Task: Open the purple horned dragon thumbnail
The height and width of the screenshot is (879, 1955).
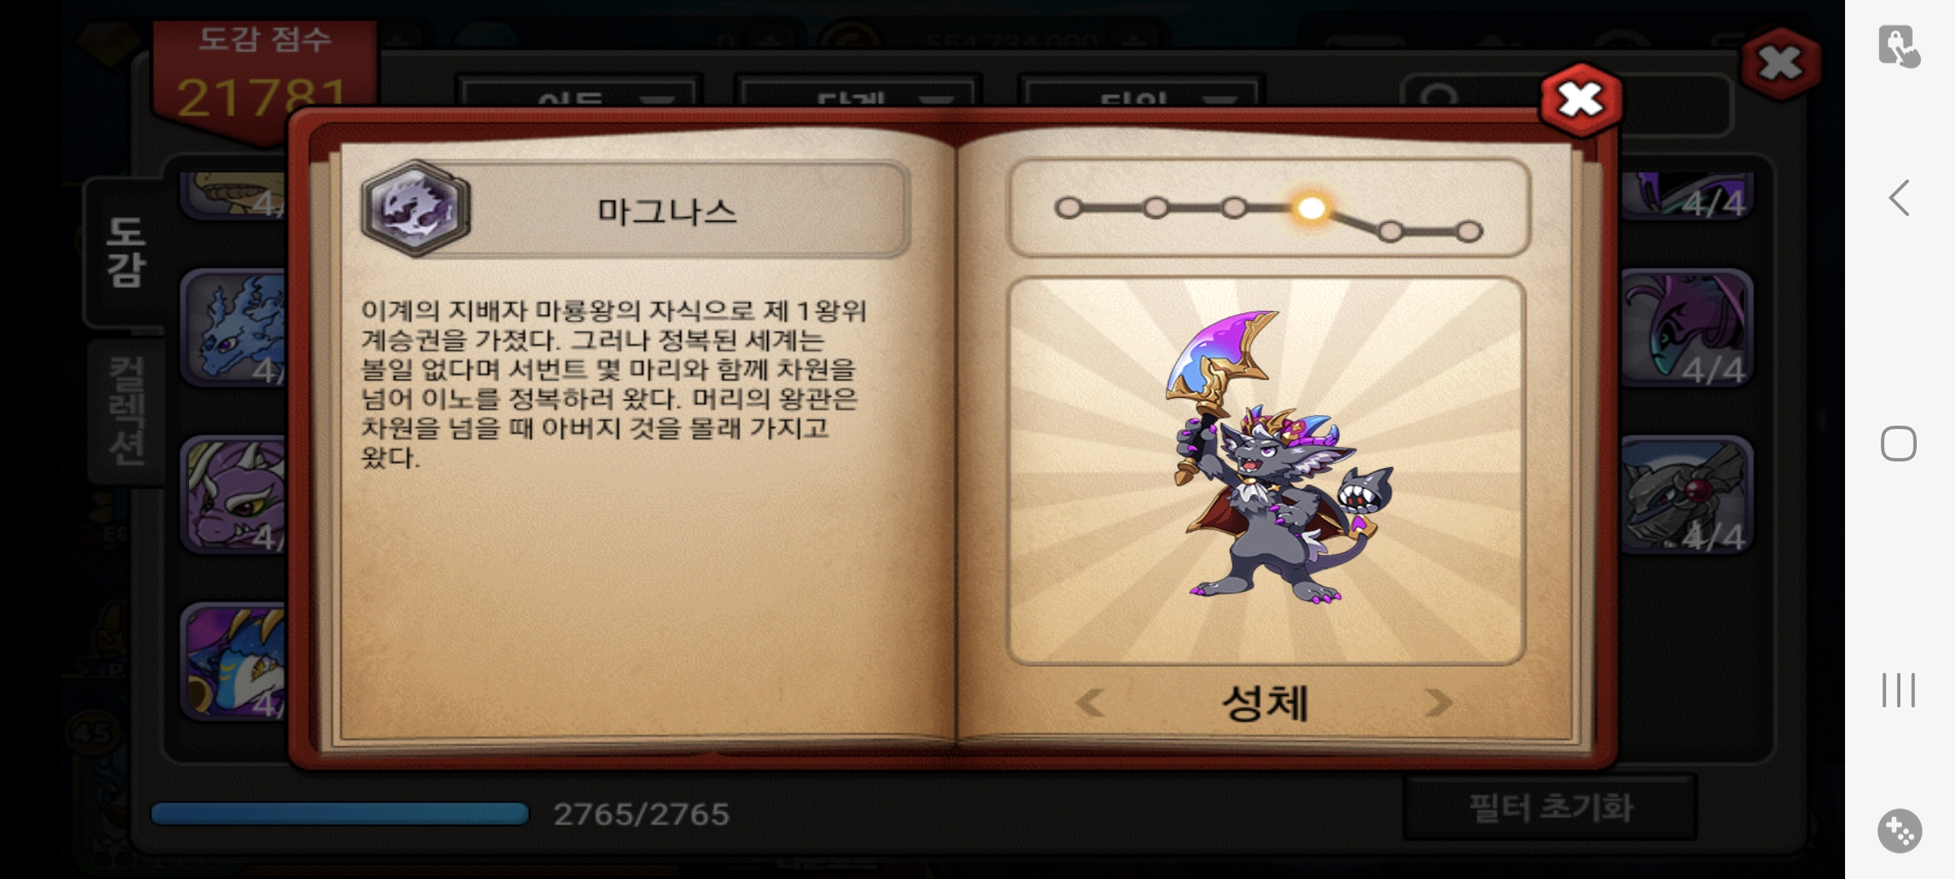Action: pos(235,495)
